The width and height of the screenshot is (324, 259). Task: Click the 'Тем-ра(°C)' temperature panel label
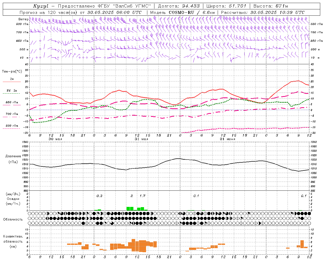[x=12, y=72]
